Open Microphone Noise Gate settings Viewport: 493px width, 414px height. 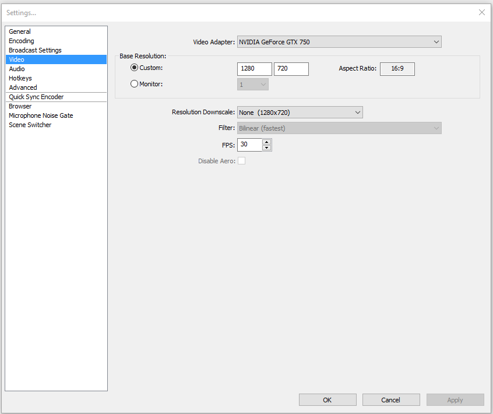pos(56,115)
